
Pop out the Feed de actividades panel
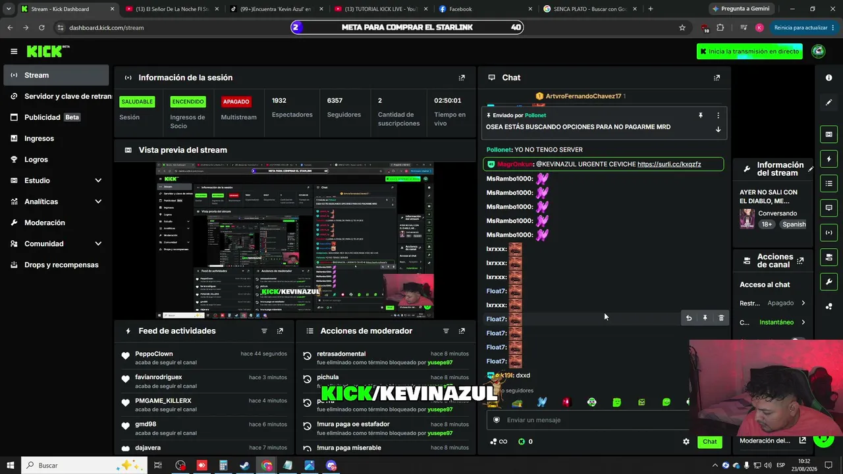pyautogui.click(x=280, y=331)
